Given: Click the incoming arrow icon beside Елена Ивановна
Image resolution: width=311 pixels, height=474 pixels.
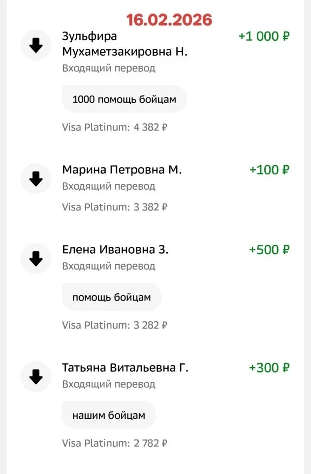Looking at the screenshot, I should point(36,258).
